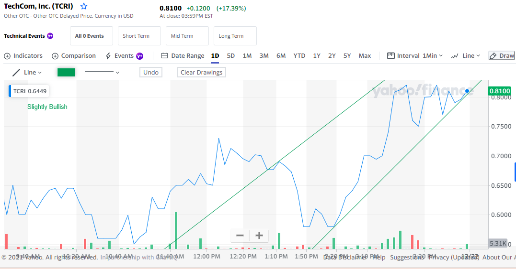Switch to the 1D range
Viewport: 516px width, 269px height.
(x=215, y=56)
